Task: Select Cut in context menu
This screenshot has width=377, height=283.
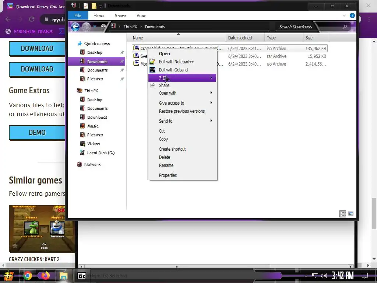Action: 162,131
